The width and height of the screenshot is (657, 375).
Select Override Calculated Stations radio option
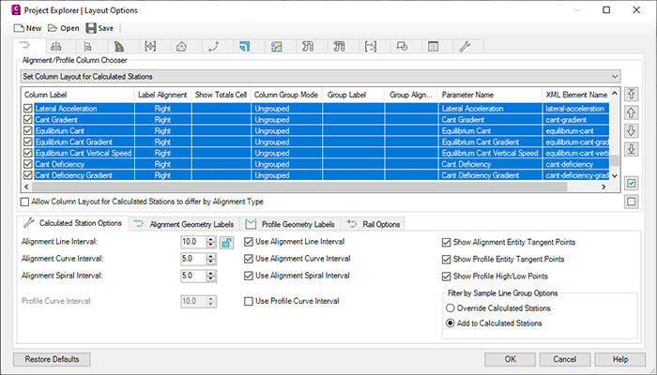click(x=451, y=307)
